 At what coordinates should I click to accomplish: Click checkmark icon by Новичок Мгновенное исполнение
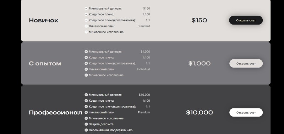coord(86,32)
